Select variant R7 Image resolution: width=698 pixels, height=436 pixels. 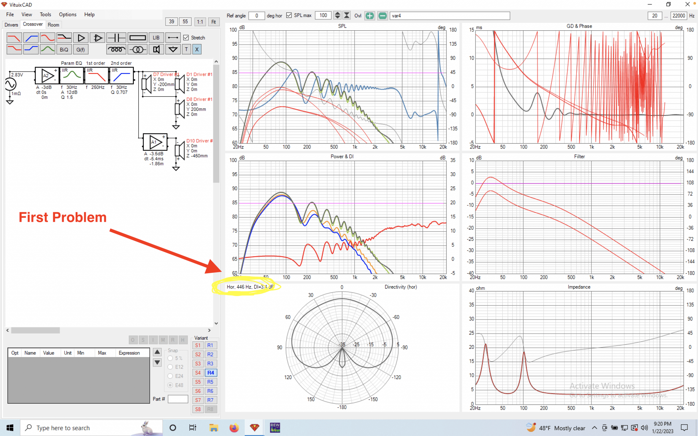click(210, 400)
